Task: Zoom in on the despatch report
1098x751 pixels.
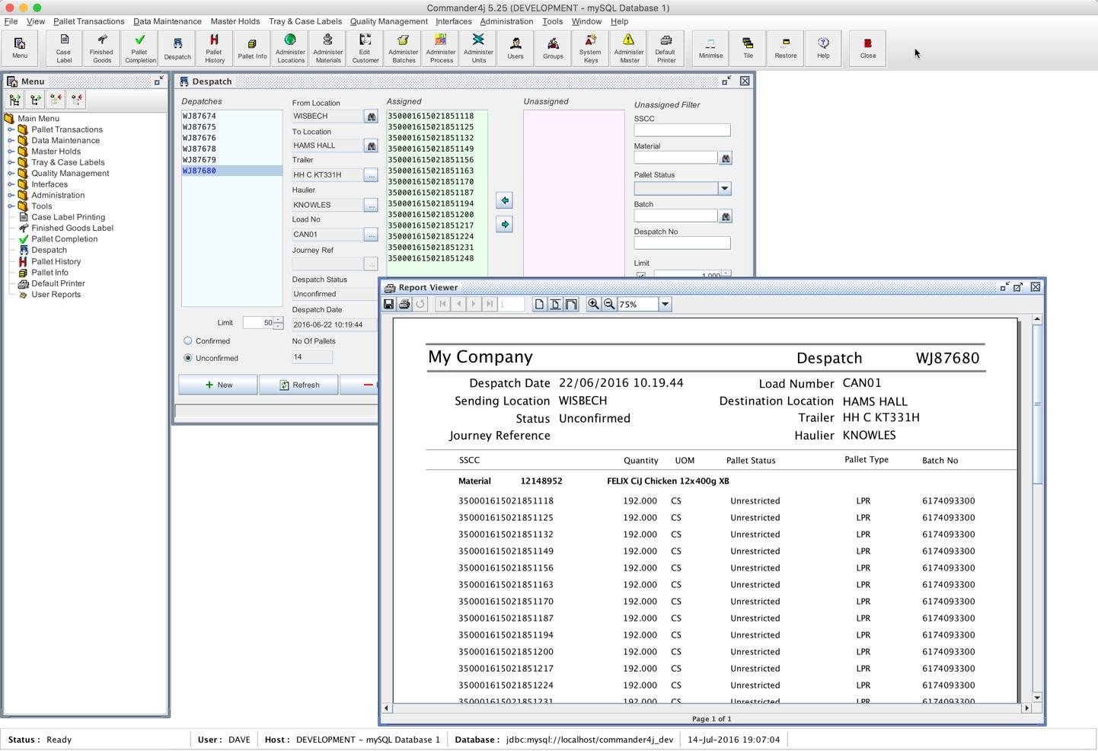Action: [593, 304]
